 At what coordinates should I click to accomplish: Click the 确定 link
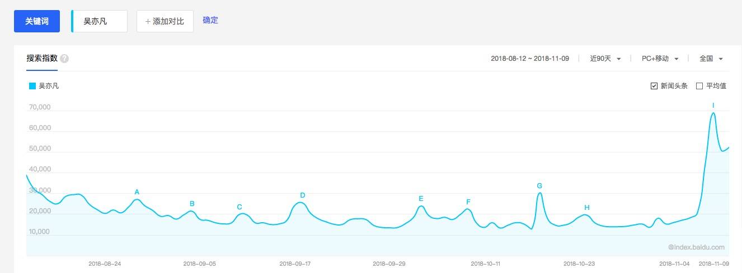pos(210,20)
